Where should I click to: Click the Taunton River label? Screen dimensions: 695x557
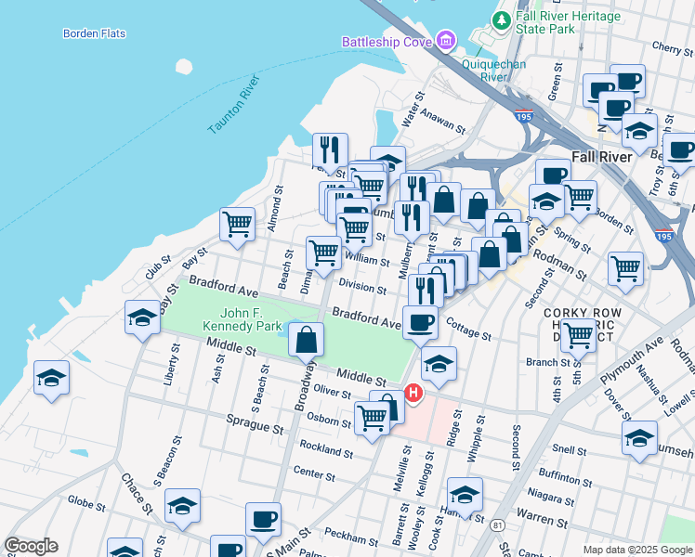[x=233, y=105]
